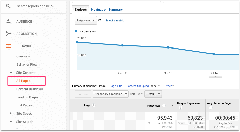Click the 69,823 unique pageviews total
Screen dimensions: 240x132
tap(195, 118)
